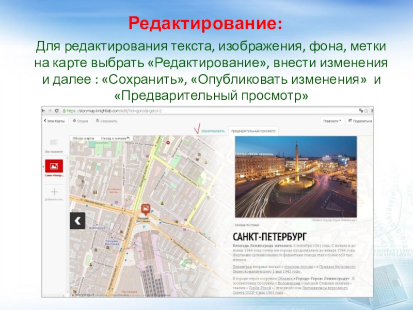Open the «городом-героем» link
The image size is (413, 310).
pyautogui.click(x=298, y=267)
